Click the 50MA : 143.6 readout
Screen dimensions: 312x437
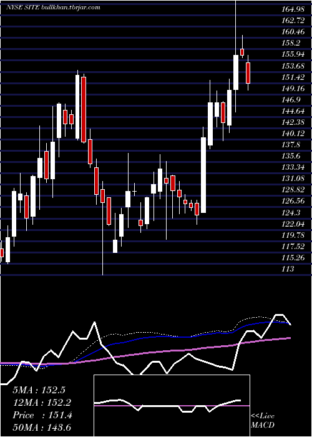(42, 428)
